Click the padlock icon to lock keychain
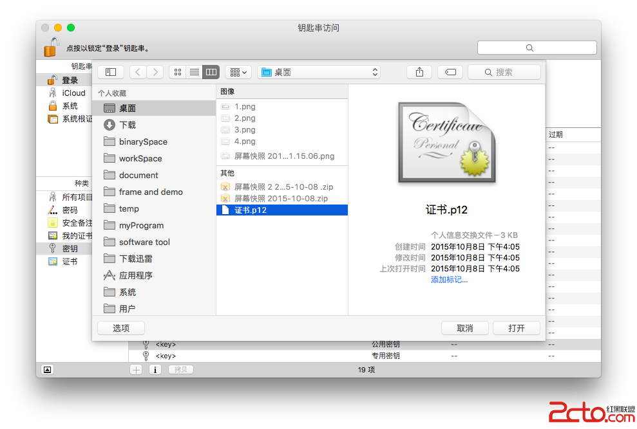The width and height of the screenshot is (637, 429). [52, 47]
